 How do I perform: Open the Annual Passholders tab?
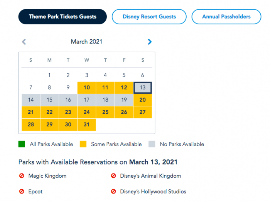226,17
